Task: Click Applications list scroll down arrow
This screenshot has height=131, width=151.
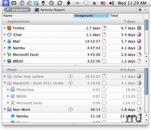Action: (x=146, y=61)
